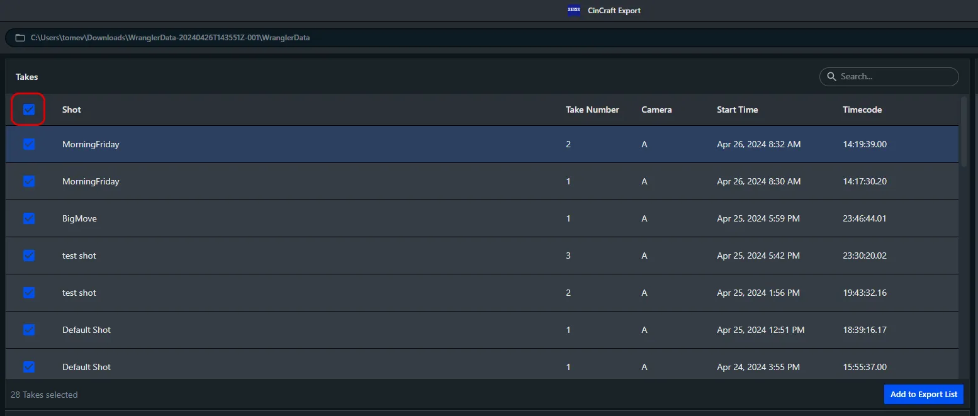This screenshot has height=416, width=978.
Task: Uncheck the checkbox for the 8:30 AM MorningFriday take
Action: [29, 181]
